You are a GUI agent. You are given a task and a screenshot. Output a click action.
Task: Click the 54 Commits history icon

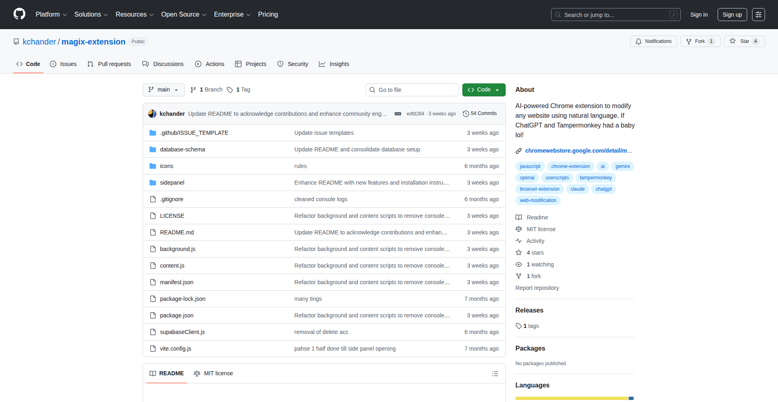click(466, 114)
